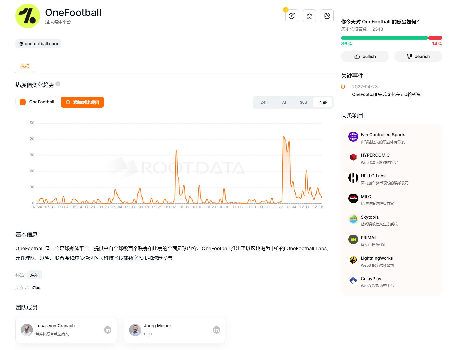This screenshot has width=469, height=350.
Task: Switch chart range to 30d
Action: pos(303,102)
